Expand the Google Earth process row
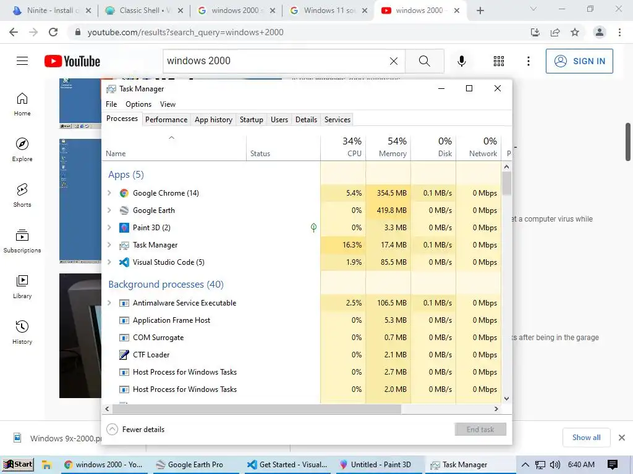633x474 pixels. (109, 210)
